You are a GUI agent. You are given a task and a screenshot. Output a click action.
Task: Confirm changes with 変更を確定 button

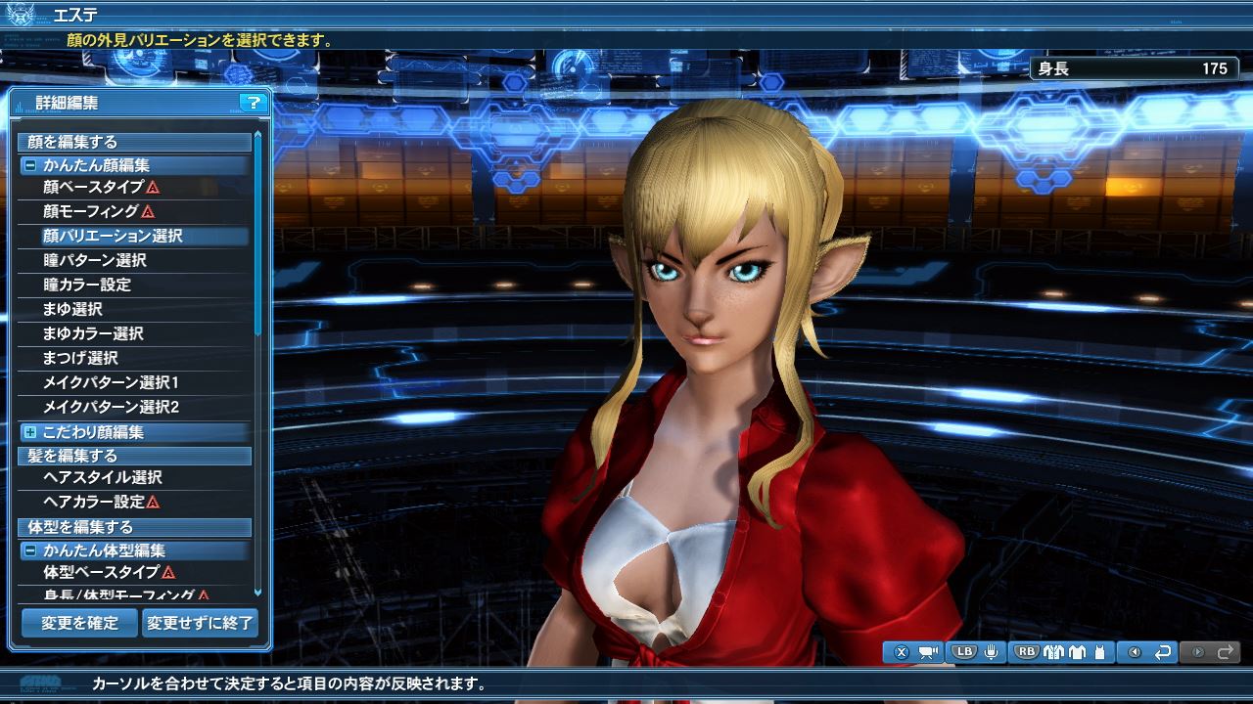(79, 623)
